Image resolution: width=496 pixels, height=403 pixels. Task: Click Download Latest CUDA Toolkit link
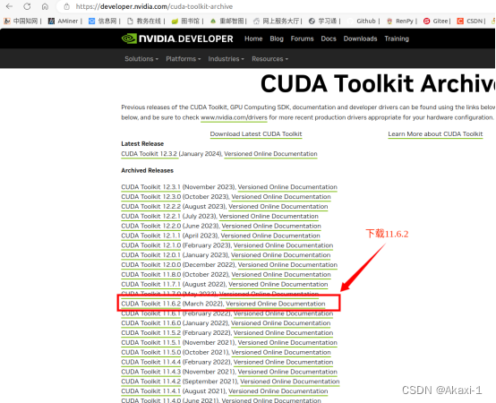tap(256, 134)
